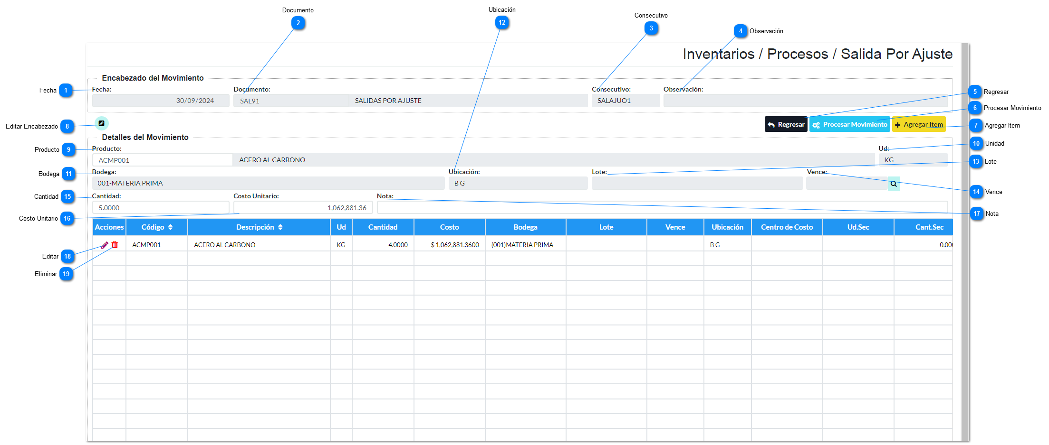The width and height of the screenshot is (1049, 445).
Task: Click the Observación field
Action: click(x=805, y=101)
